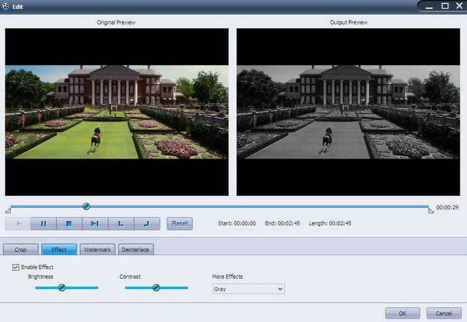Screen dimensions: 467x322
Task: Switch to the Crop tab
Action: [21, 249]
